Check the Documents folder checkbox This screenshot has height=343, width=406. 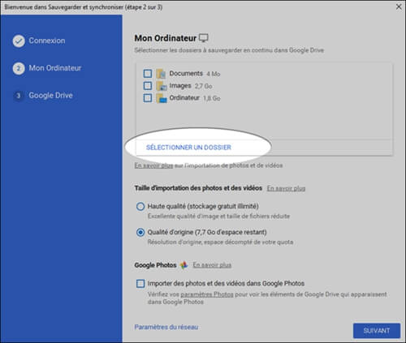pyautogui.click(x=148, y=74)
